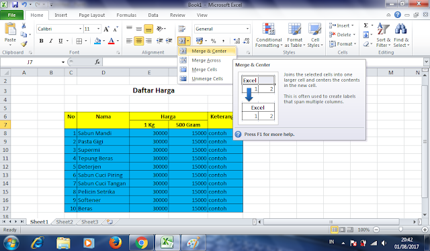Open Sort & Filter
This screenshot has width=430, height=251.
point(383,35)
